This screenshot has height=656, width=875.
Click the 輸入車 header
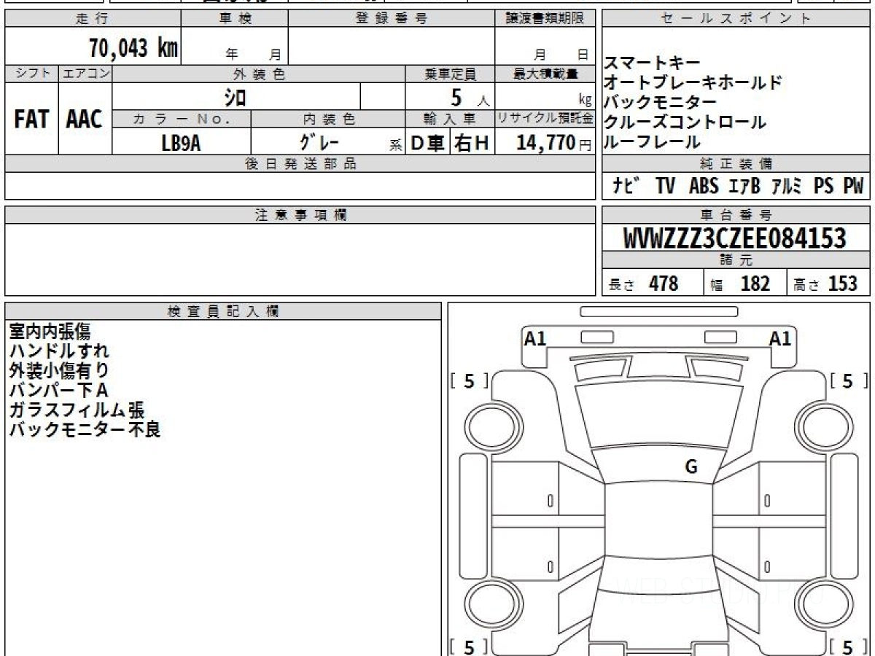pyautogui.click(x=450, y=118)
